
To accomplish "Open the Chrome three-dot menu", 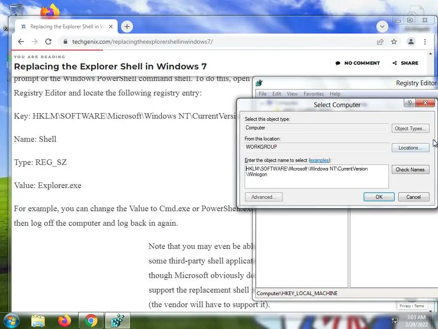I will 425,42.
